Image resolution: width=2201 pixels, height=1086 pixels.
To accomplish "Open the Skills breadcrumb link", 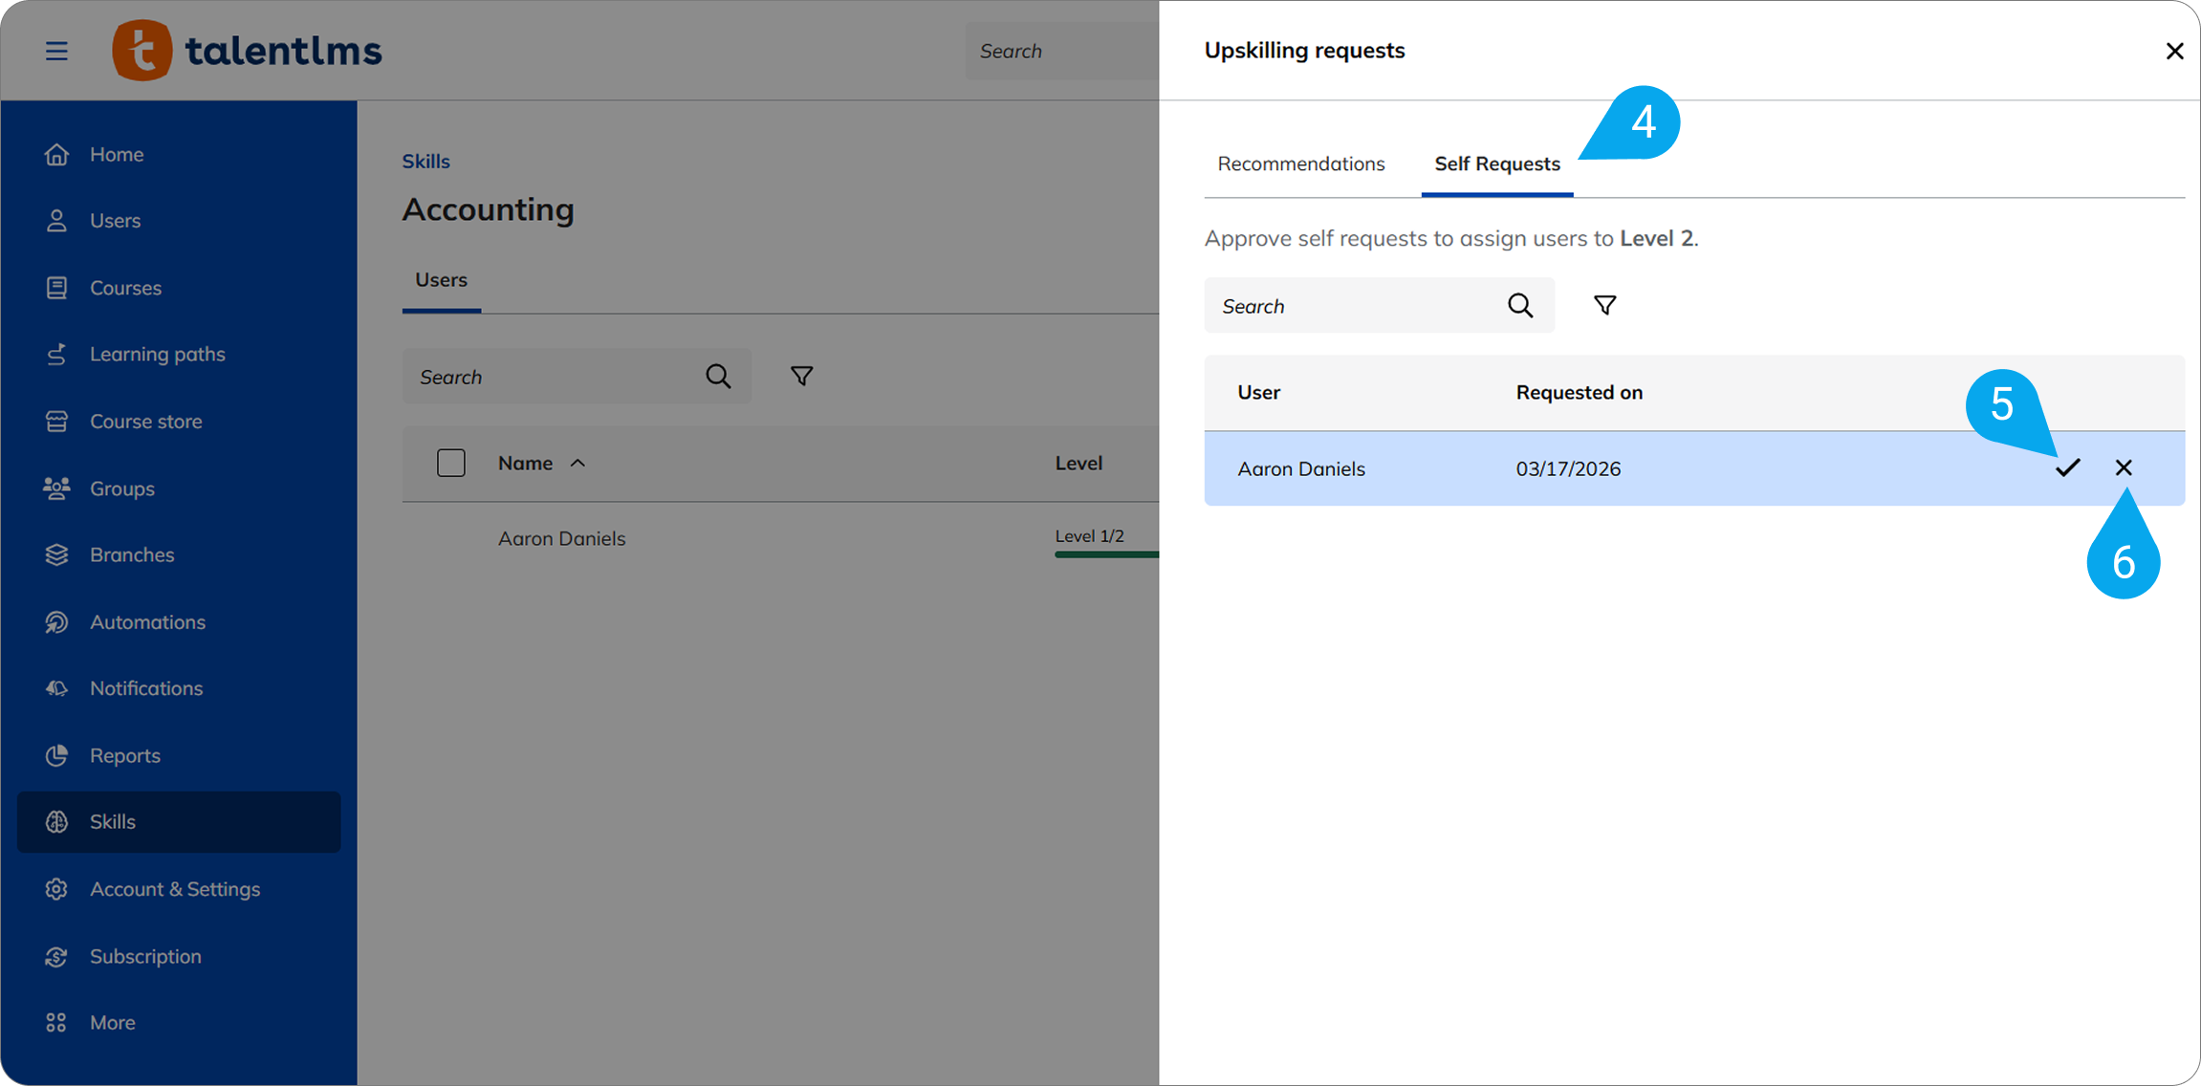I will [x=425, y=161].
